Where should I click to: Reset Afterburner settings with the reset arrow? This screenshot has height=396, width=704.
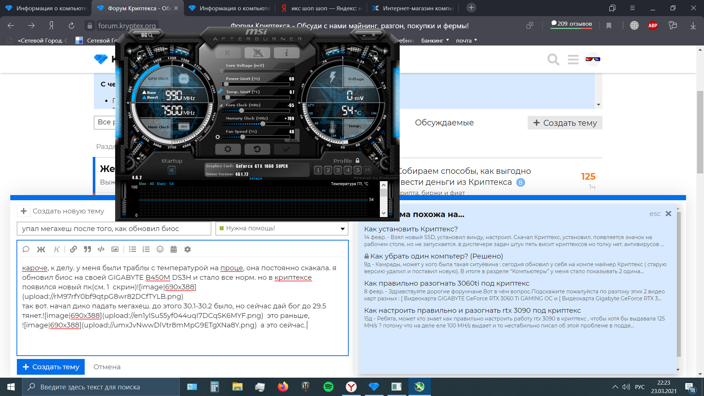click(x=257, y=149)
